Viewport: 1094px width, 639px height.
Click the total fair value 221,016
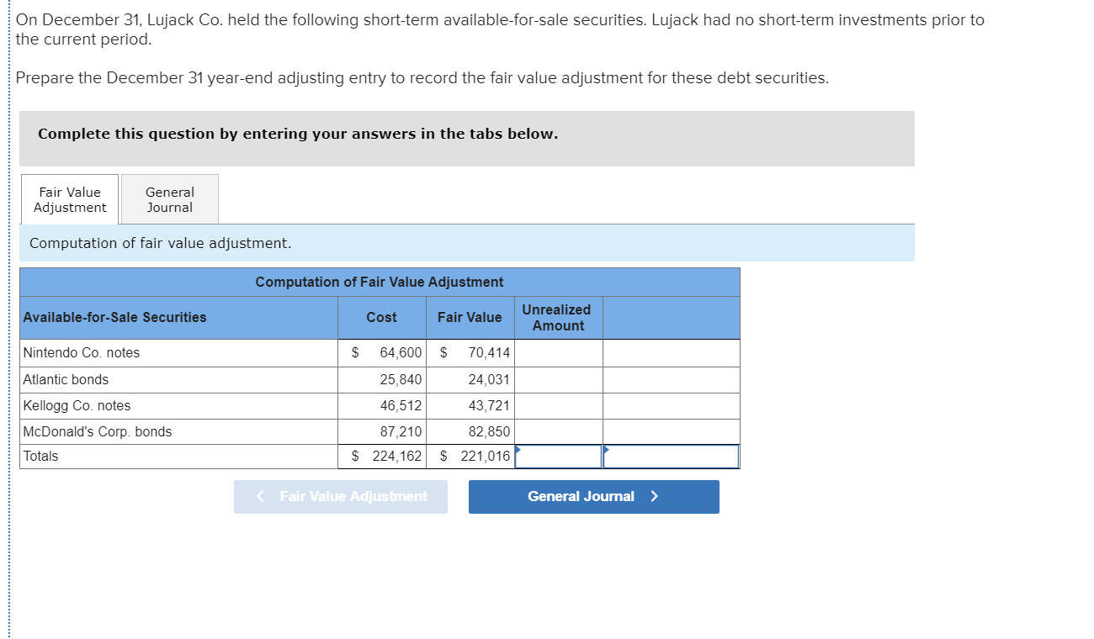[486, 457]
